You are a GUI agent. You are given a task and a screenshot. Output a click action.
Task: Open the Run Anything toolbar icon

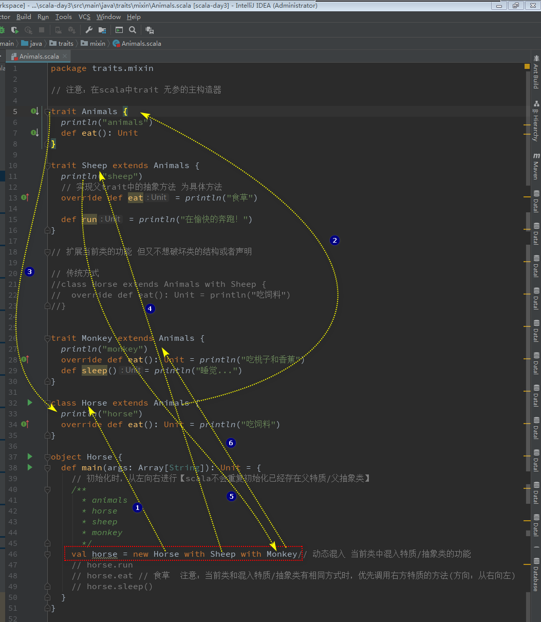point(119,30)
